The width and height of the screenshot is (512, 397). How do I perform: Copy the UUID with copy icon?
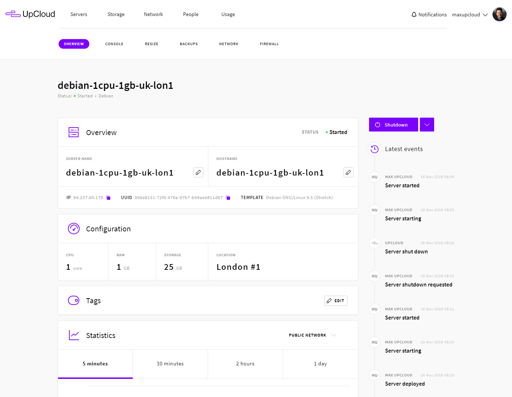point(228,198)
